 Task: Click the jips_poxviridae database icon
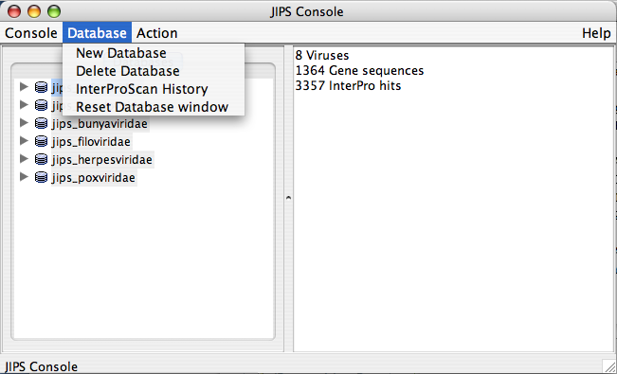tap(41, 177)
